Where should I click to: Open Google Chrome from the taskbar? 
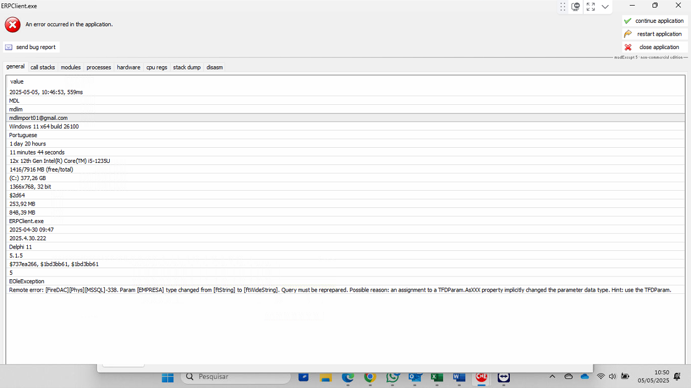pos(369,377)
